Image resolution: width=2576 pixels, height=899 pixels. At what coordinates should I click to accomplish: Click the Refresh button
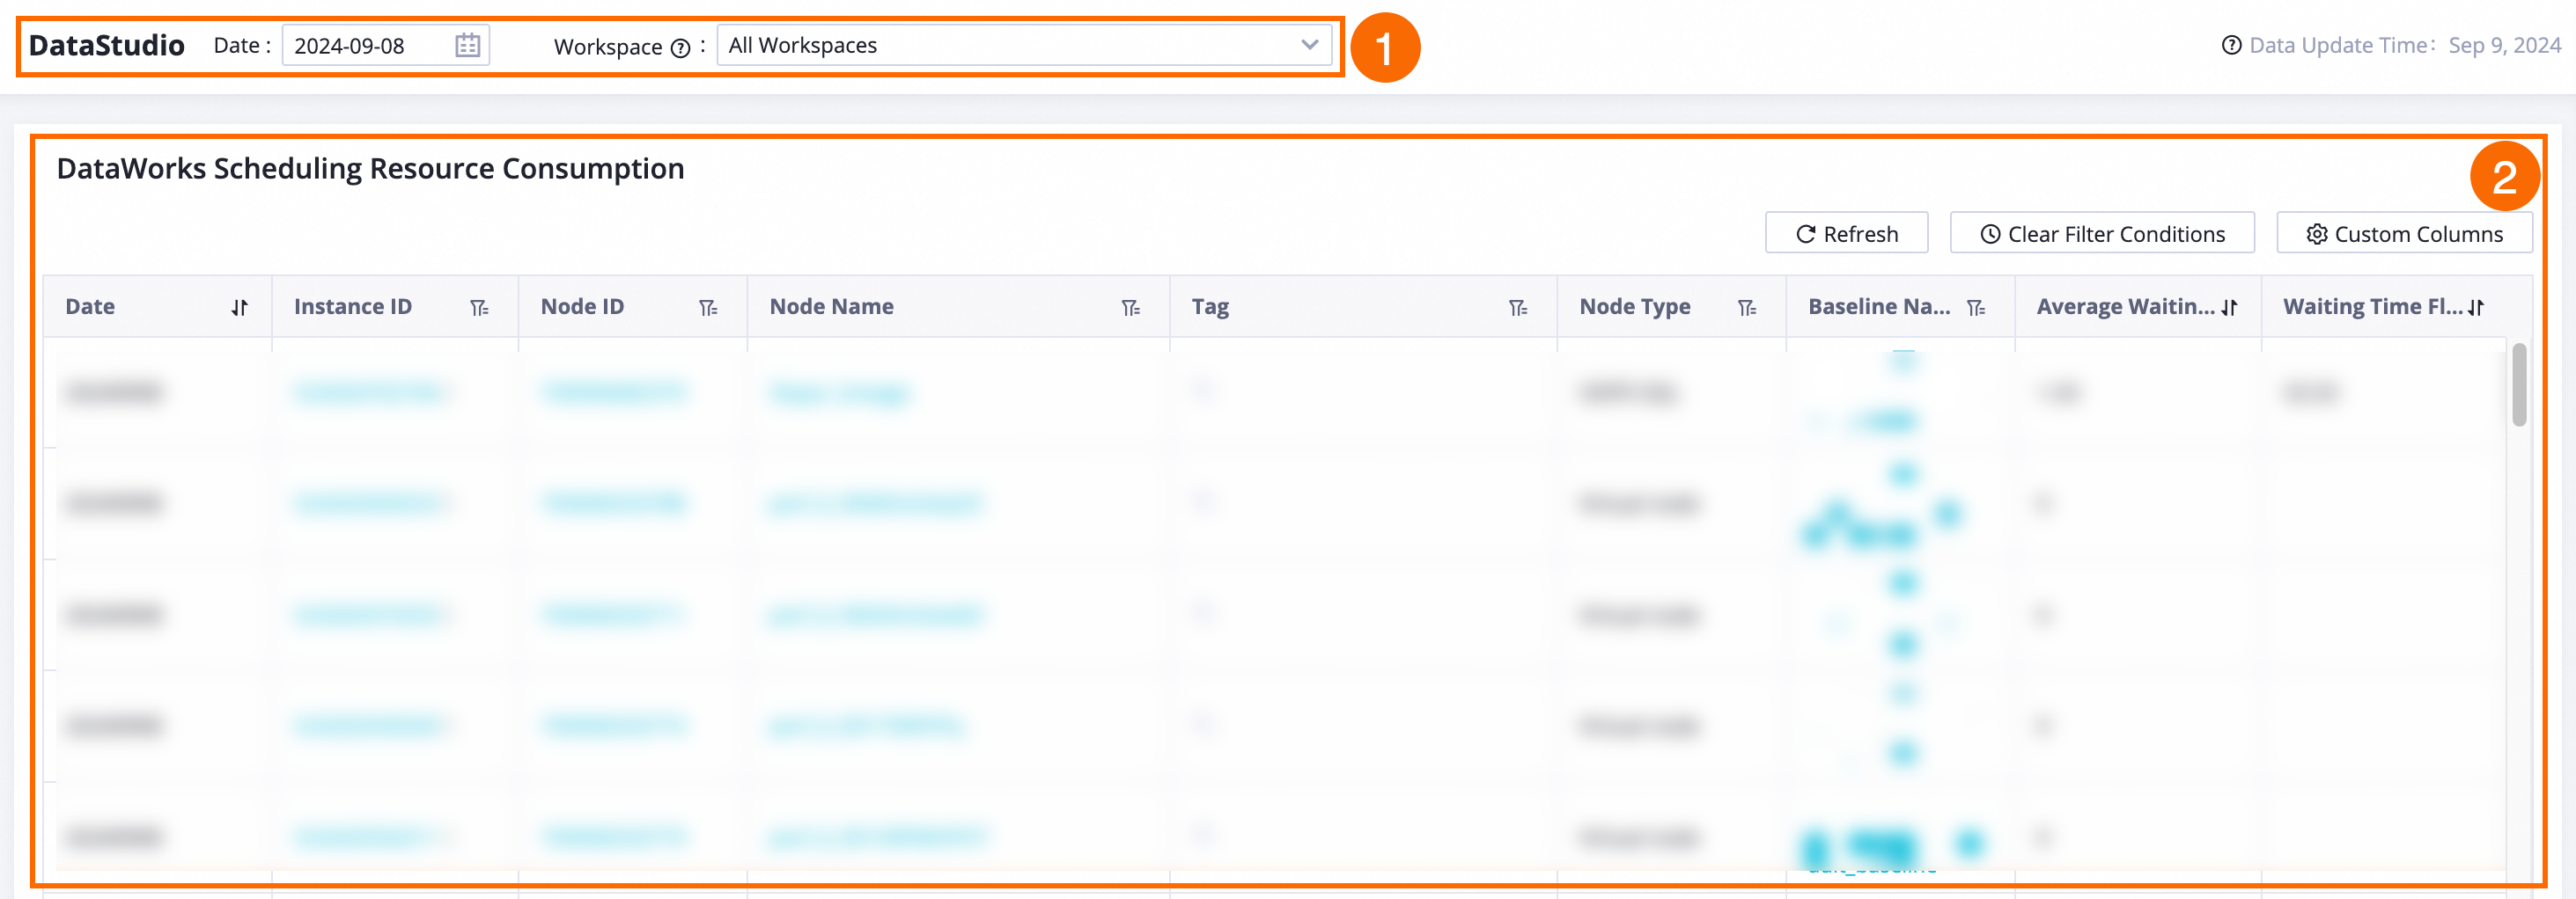pyautogui.click(x=1846, y=233)
